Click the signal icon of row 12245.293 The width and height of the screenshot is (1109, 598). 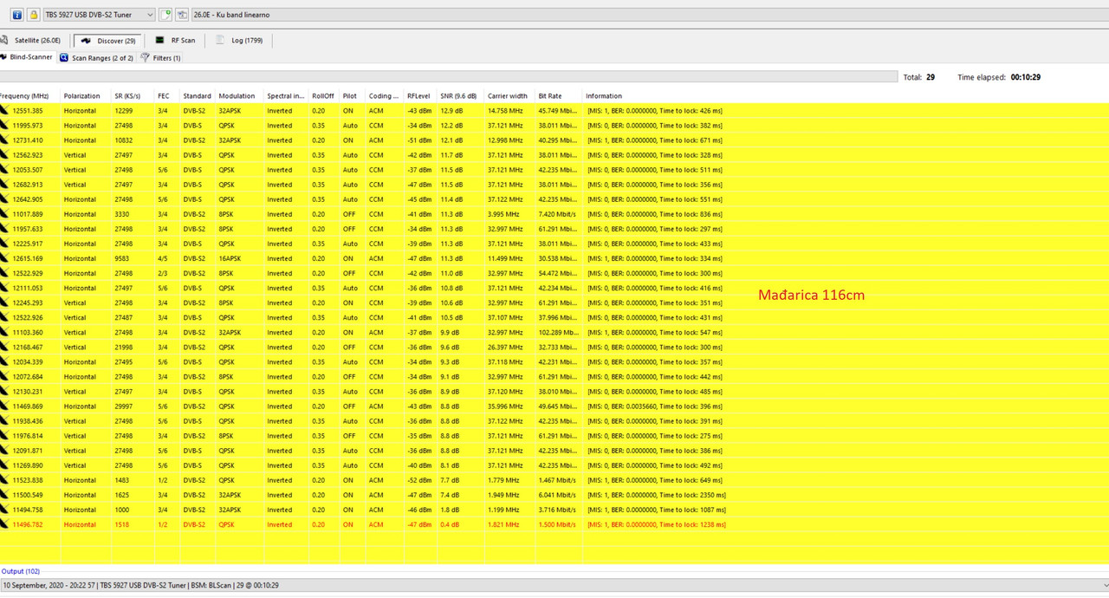pyautogui.click(x=4, y=302)
